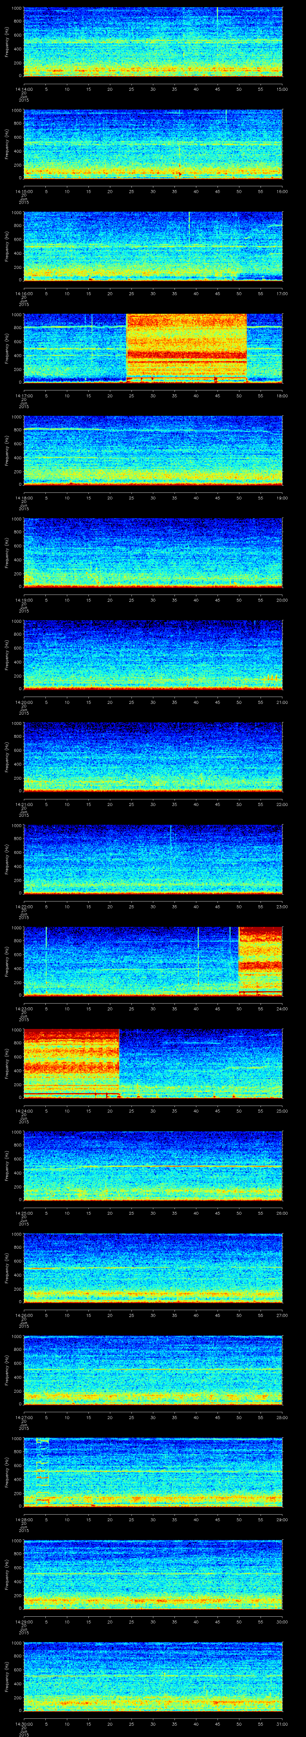Click the 14:20:00 start time label
The image size is (306, 1737).
point(24,702)
